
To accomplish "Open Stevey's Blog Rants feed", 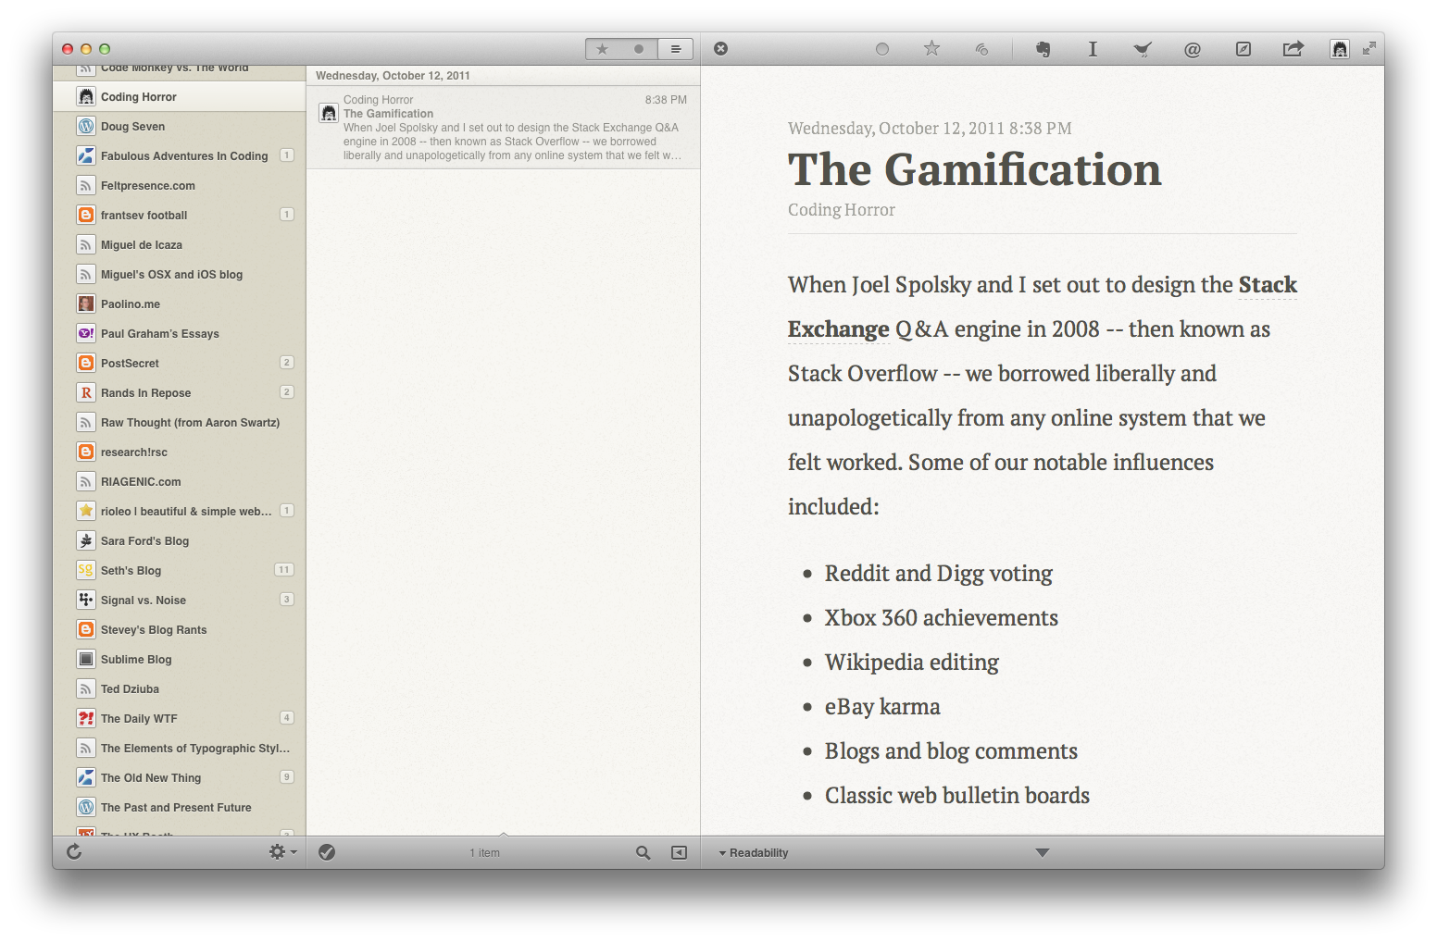I will 180,629.
